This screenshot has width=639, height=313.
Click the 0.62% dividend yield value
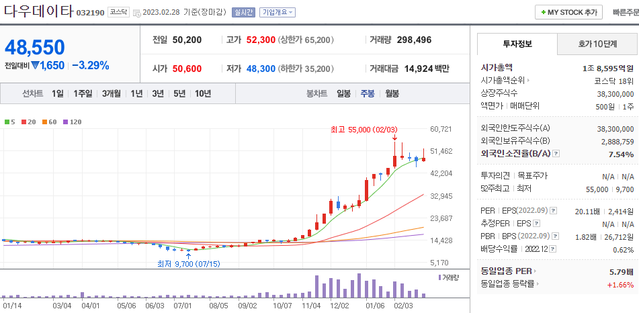(624, 249)
